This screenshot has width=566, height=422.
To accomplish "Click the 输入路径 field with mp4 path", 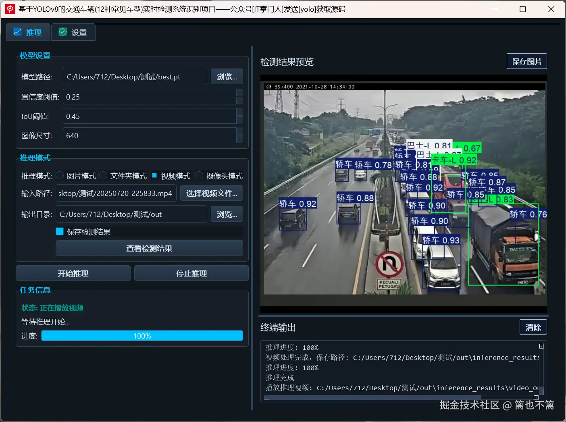I will click(x=116, y=193).
